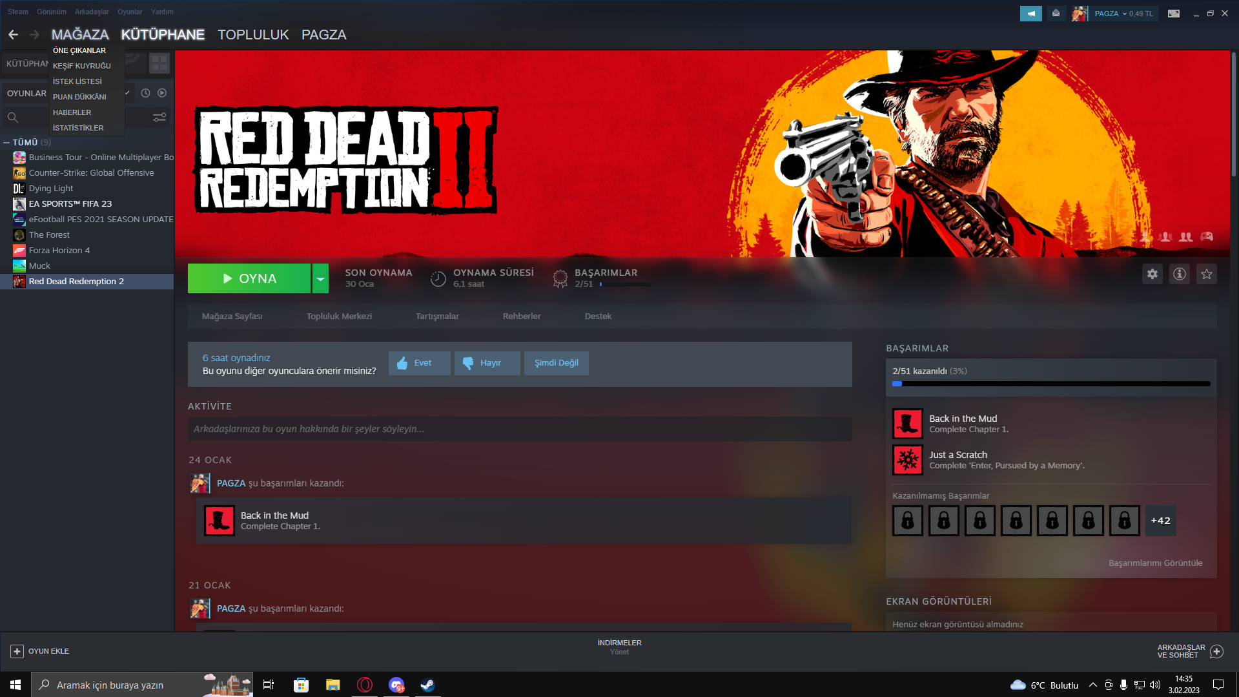Open the Arkadaşlar menu
1239x697 pixels.
point(92,12)
